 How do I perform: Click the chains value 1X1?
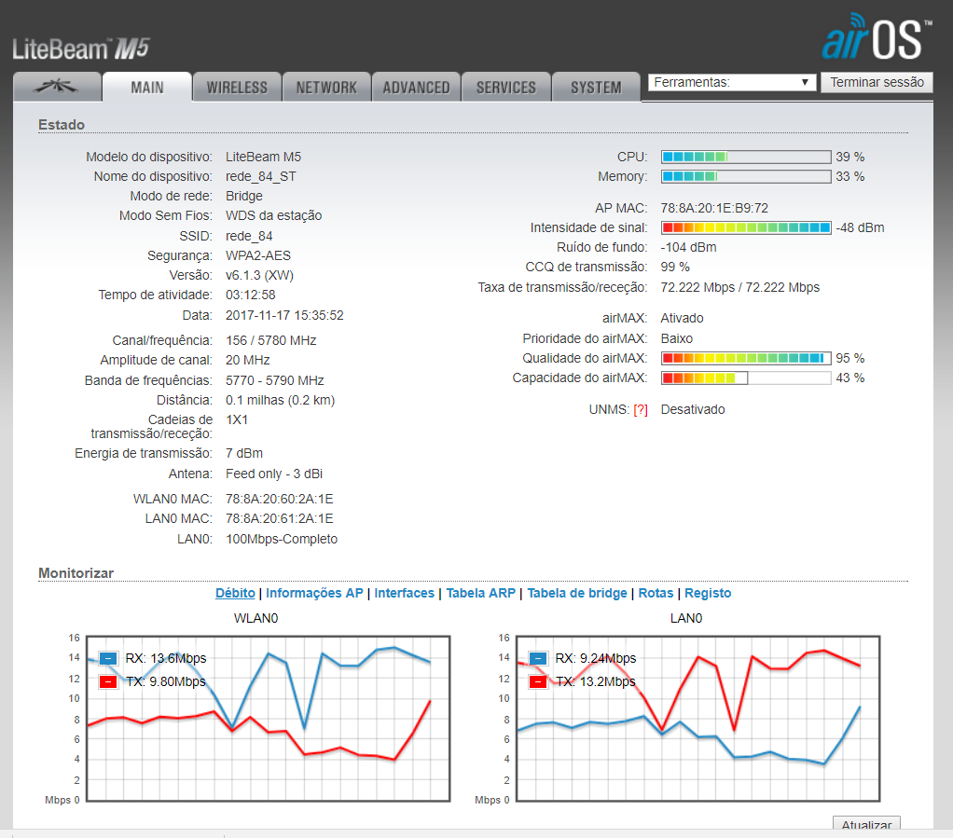(237, 419)
